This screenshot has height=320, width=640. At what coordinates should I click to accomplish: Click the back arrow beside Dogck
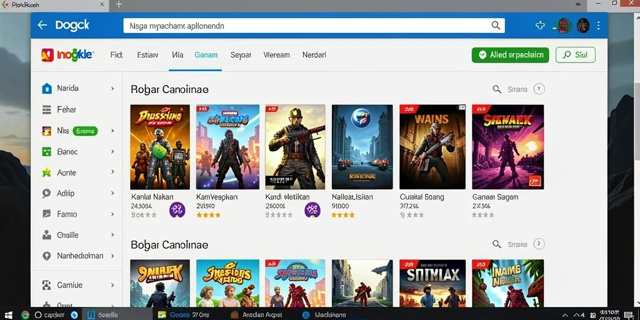[42, 25]
